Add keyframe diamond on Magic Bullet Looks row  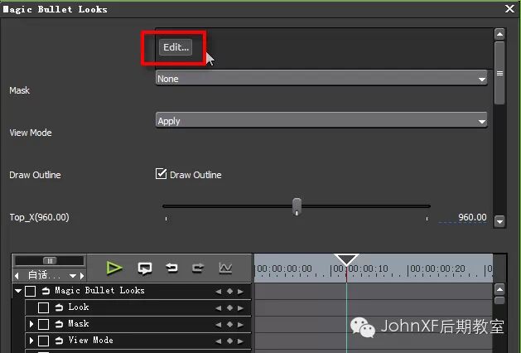click(229, 292)
